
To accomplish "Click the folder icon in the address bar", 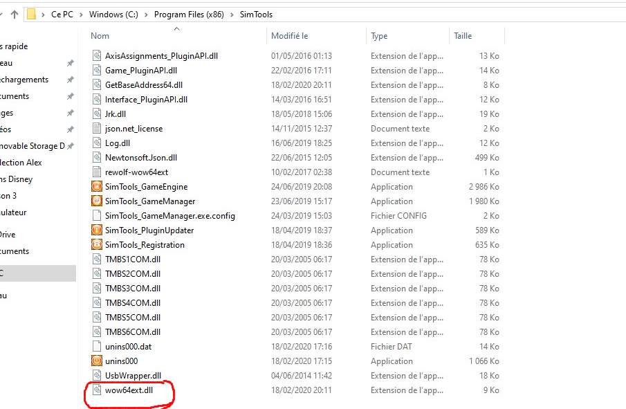I will click(31, 15).
